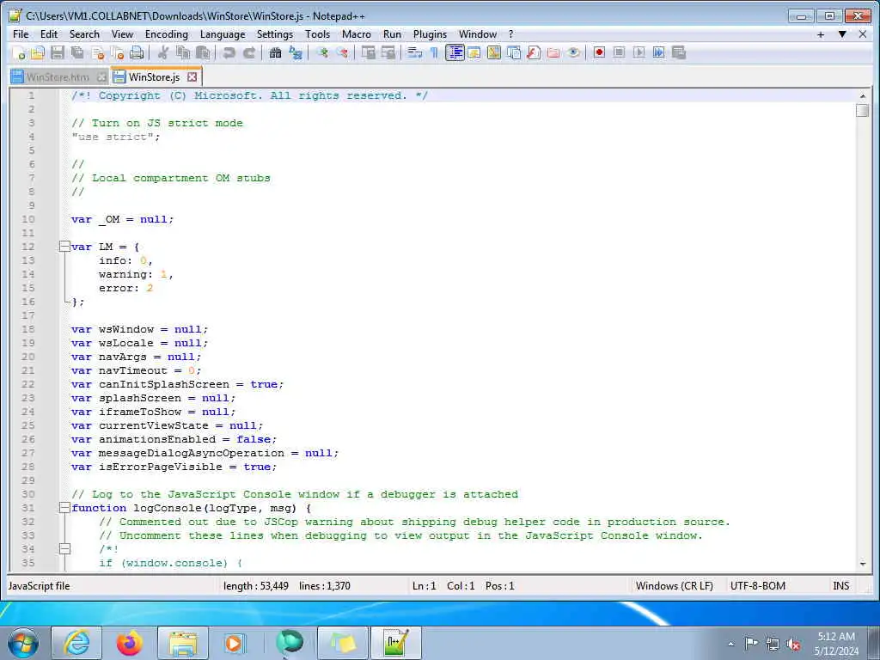Screen dimensions: 880x660
Task: Click the Cut scissors icon
Action: click(162, 52)
